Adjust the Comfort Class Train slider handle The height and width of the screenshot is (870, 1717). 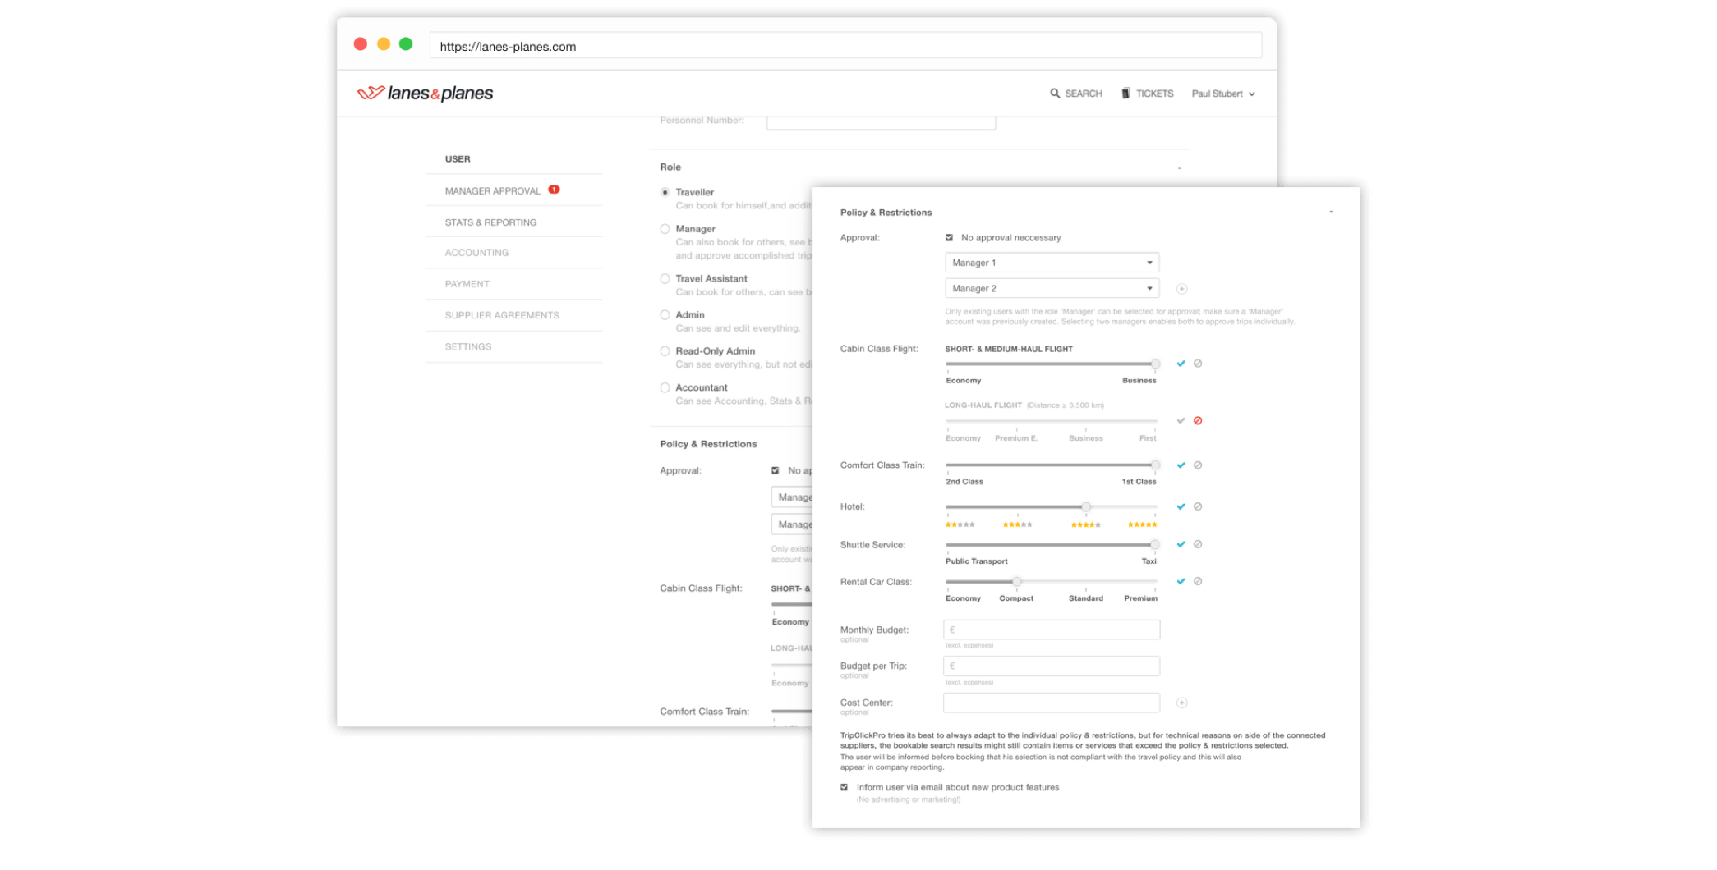[1155, 465]
